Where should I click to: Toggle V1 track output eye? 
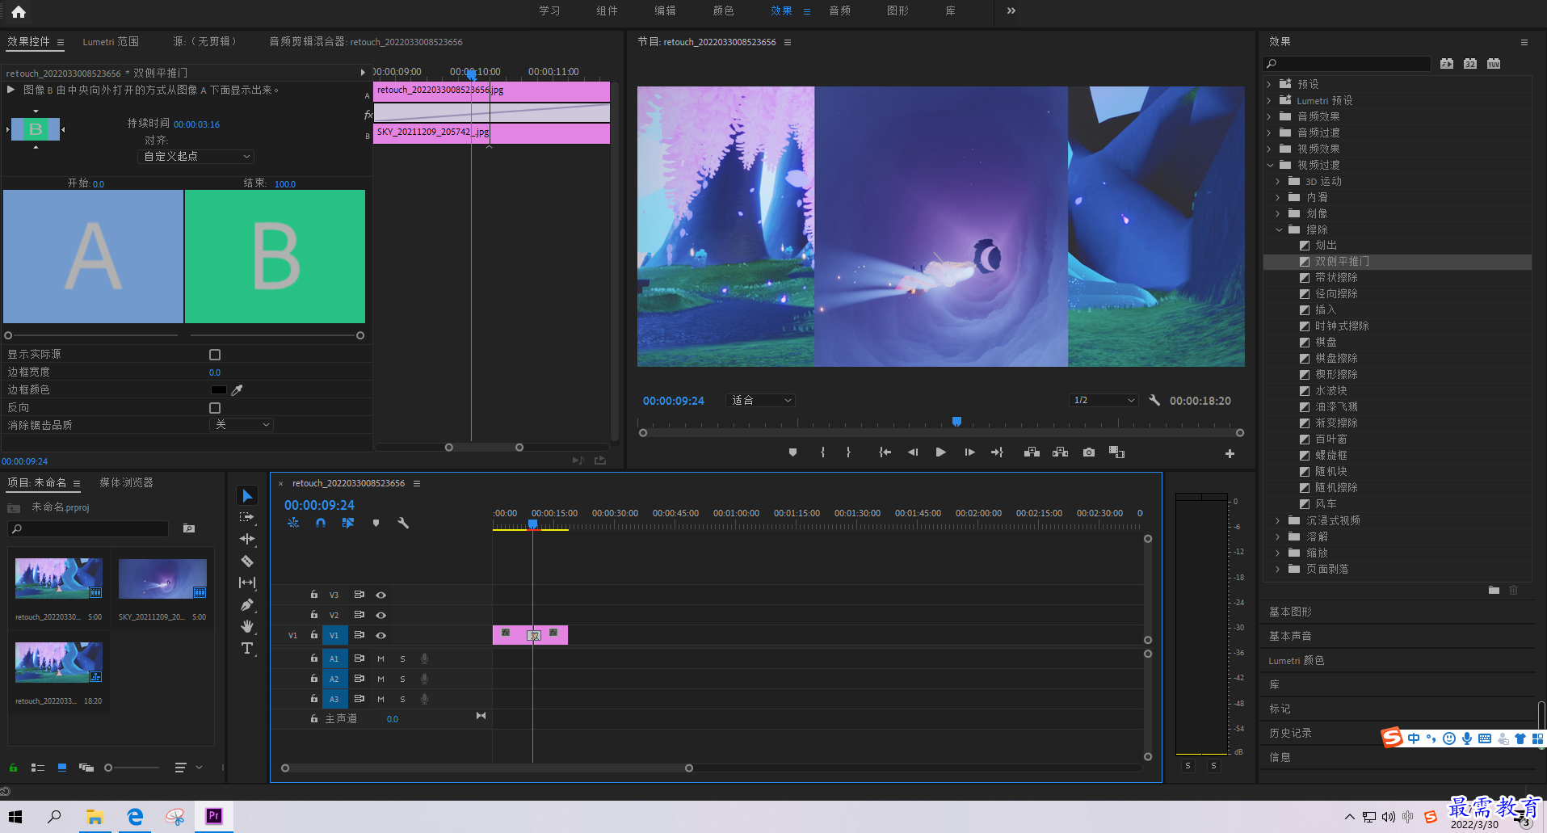[x=380, y=635]
